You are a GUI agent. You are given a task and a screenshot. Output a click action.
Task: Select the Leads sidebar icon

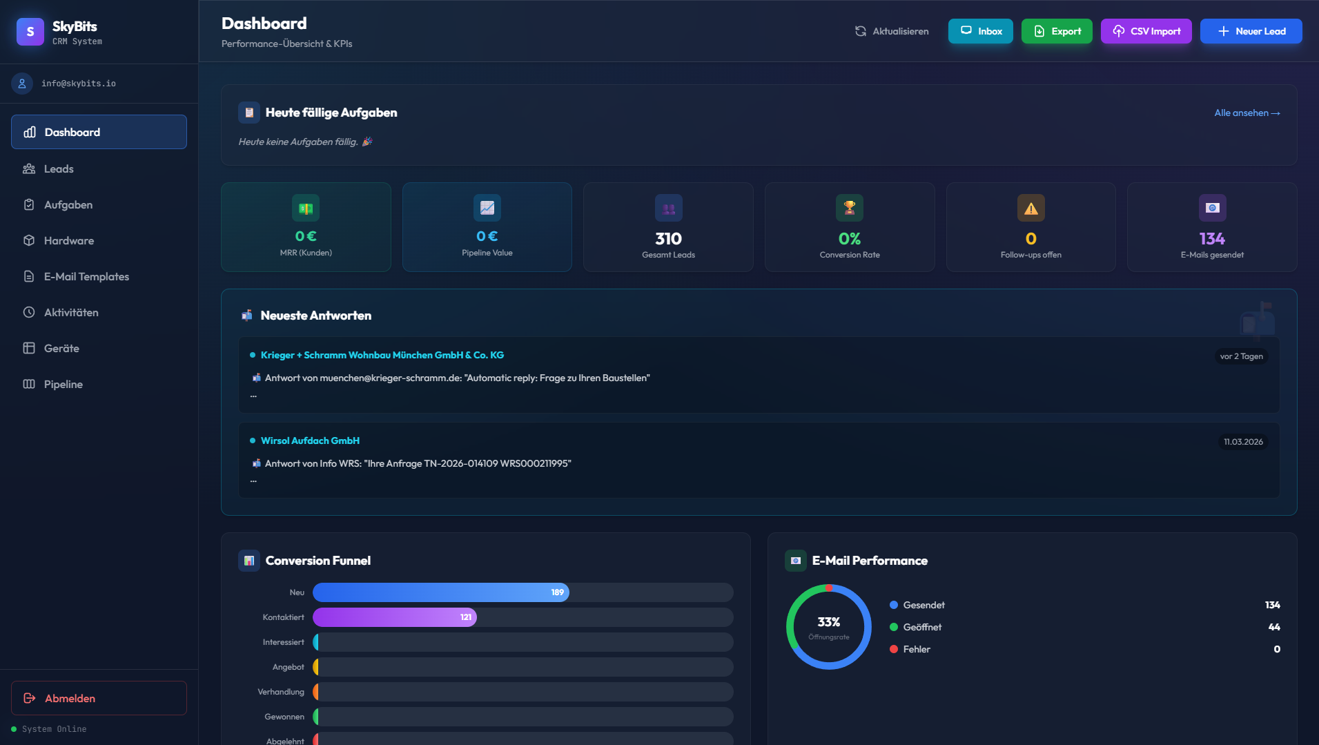[28, 168]
